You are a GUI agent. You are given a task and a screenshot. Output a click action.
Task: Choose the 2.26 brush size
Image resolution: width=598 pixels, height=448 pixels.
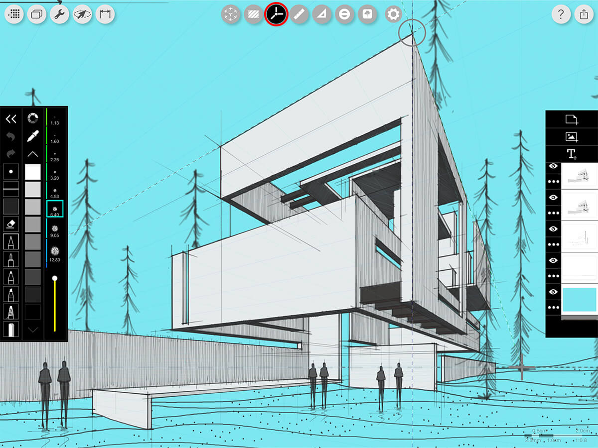[x=55, y=156]
